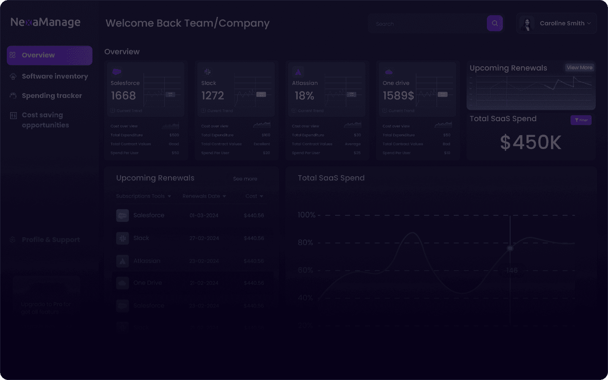
Task: Open Caroline Smith account dropdown
Action: click(556, 23)
